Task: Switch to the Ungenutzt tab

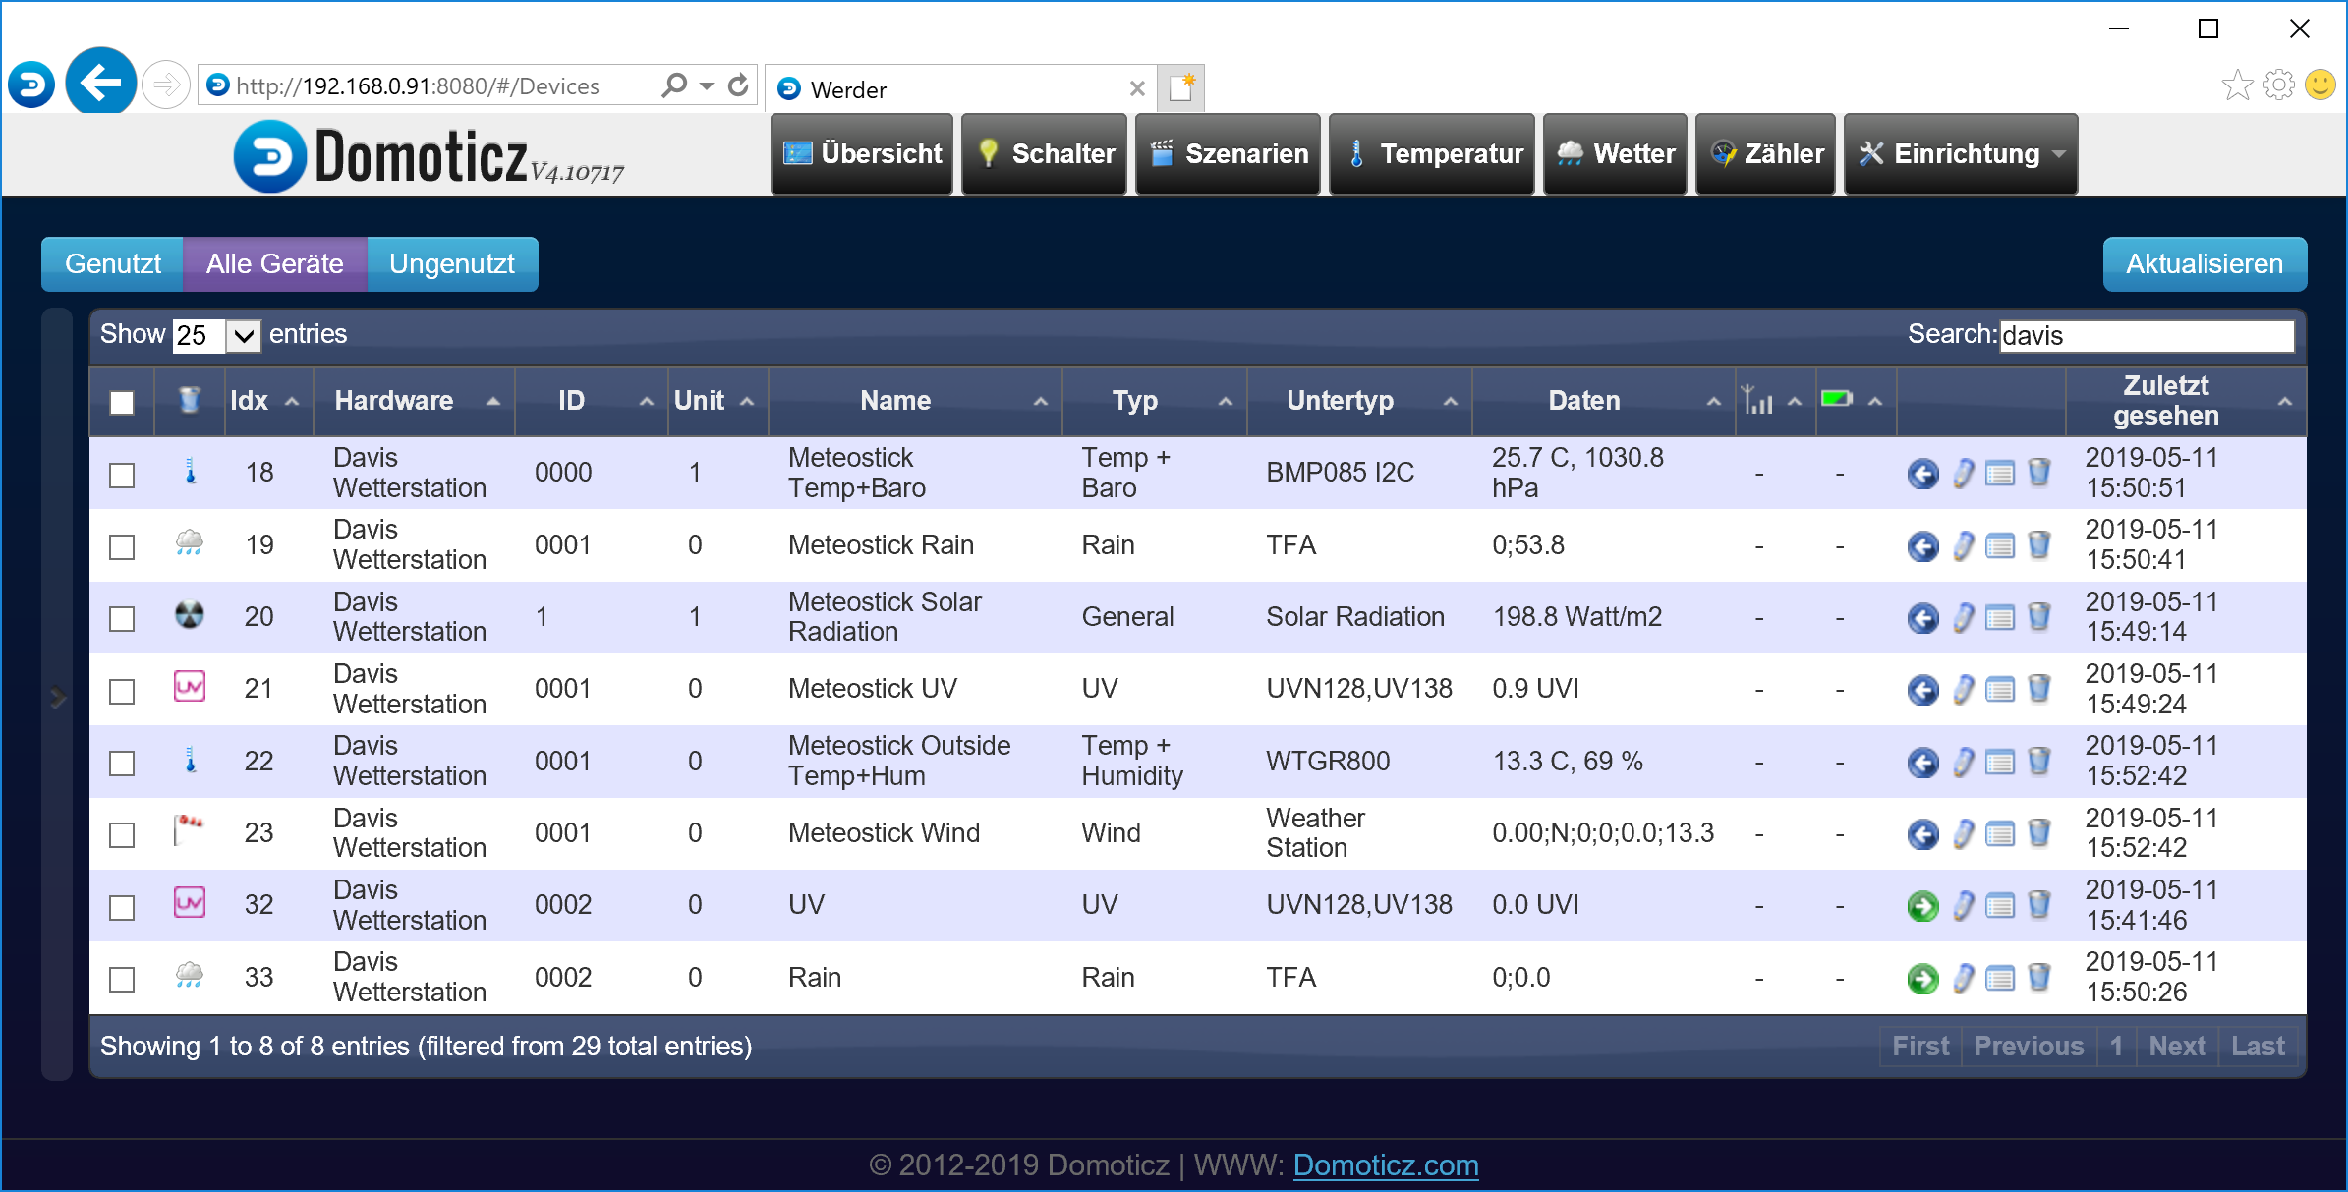Action: click(x=452, y=264)
